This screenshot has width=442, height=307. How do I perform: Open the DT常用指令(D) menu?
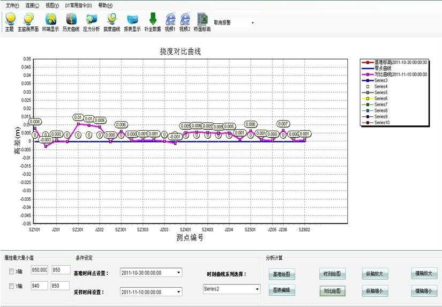point(78,5)
